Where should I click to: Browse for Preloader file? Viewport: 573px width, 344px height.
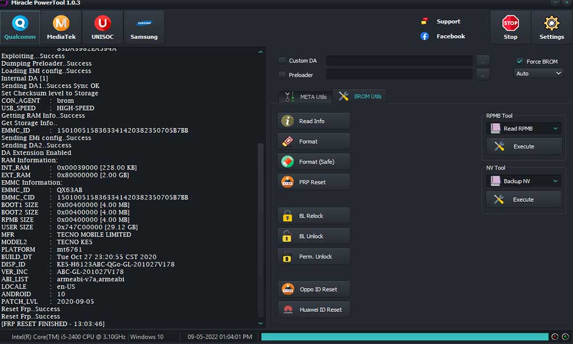coord(482,75)
